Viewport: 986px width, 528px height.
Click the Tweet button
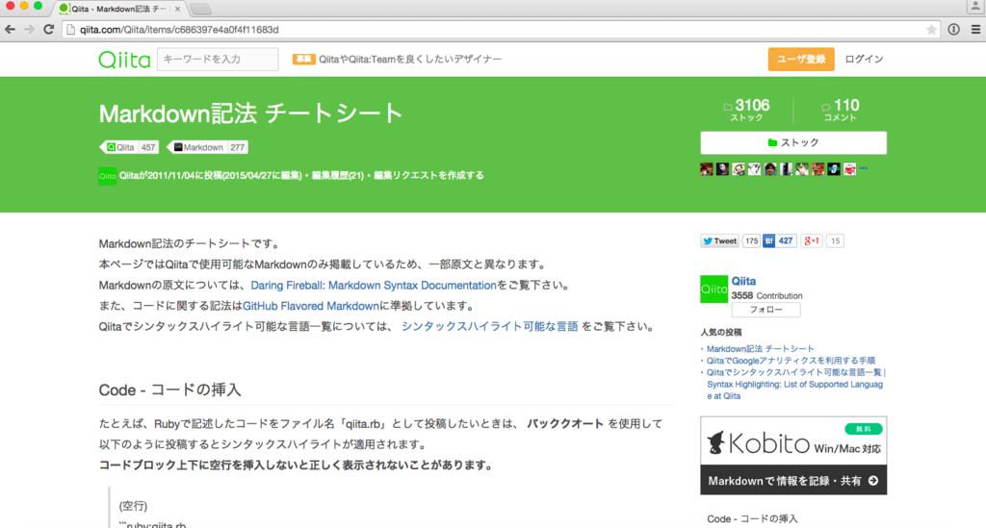click(x=719, y=241)
